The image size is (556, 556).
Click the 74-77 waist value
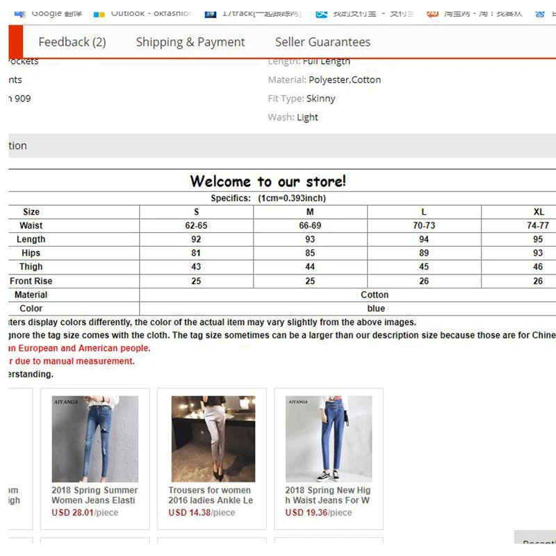pos(537,225)
